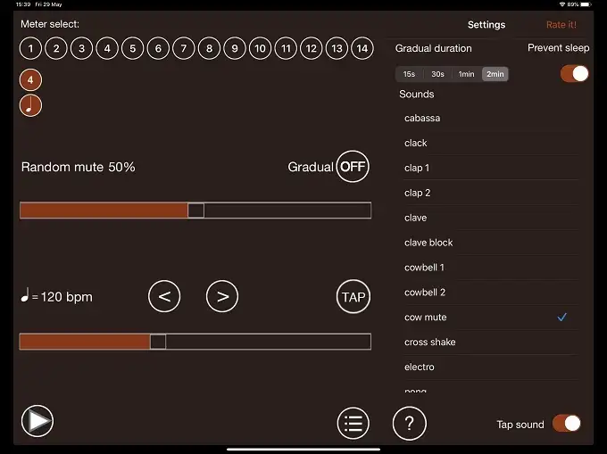Click the 120 bpm tempo readout

coord(57,296)
